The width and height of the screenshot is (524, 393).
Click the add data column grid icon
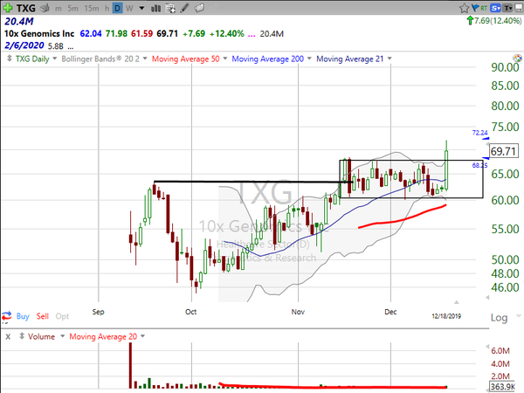click(170, 9)
